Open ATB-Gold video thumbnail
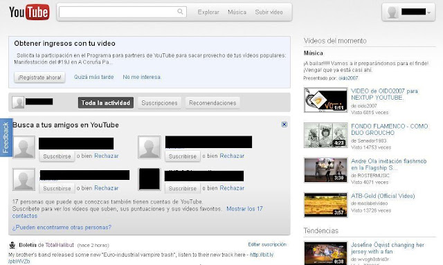 point(325,205)
